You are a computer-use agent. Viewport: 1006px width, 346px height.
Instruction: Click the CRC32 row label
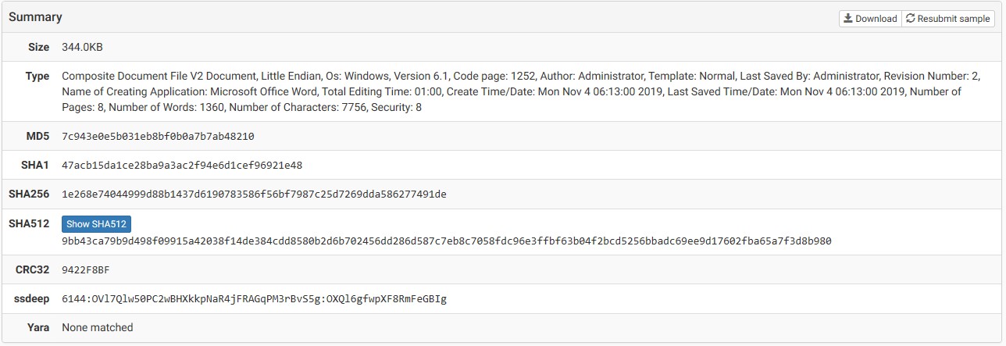click(32, 270)
